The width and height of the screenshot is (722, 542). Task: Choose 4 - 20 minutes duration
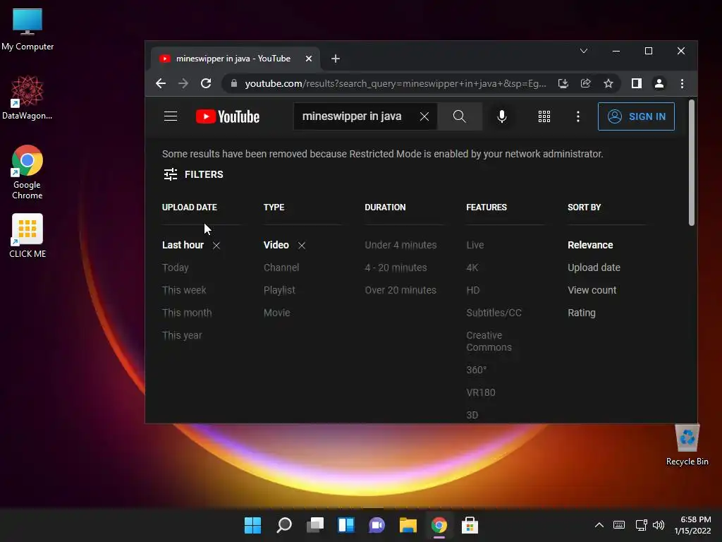[396, 267]
